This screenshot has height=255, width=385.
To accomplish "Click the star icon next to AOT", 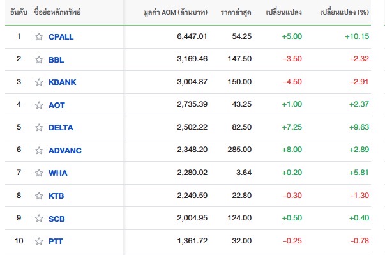I will click(39, 105).
